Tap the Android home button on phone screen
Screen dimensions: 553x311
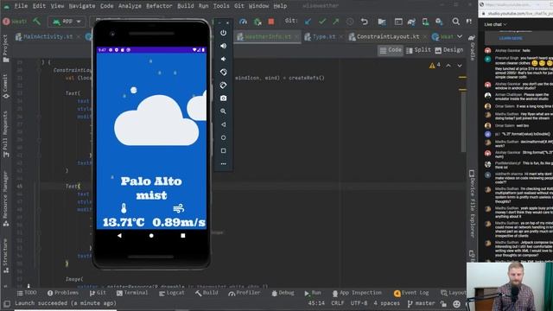coord(151,235)
